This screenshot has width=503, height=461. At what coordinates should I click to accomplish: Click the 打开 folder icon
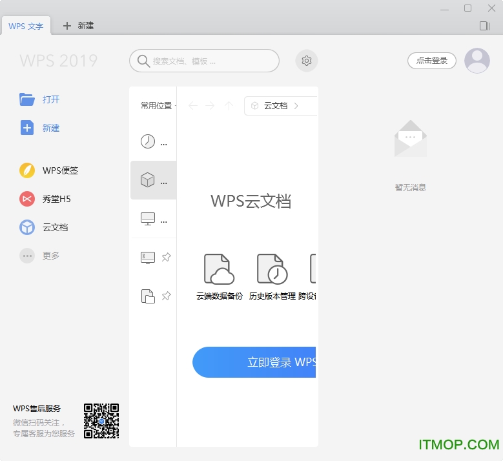click(x=27, y=99)
